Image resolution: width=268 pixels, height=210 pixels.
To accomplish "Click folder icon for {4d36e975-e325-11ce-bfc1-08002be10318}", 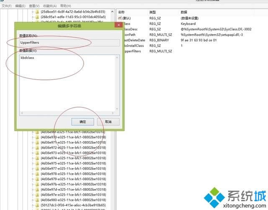I will (x=37, y=163).
